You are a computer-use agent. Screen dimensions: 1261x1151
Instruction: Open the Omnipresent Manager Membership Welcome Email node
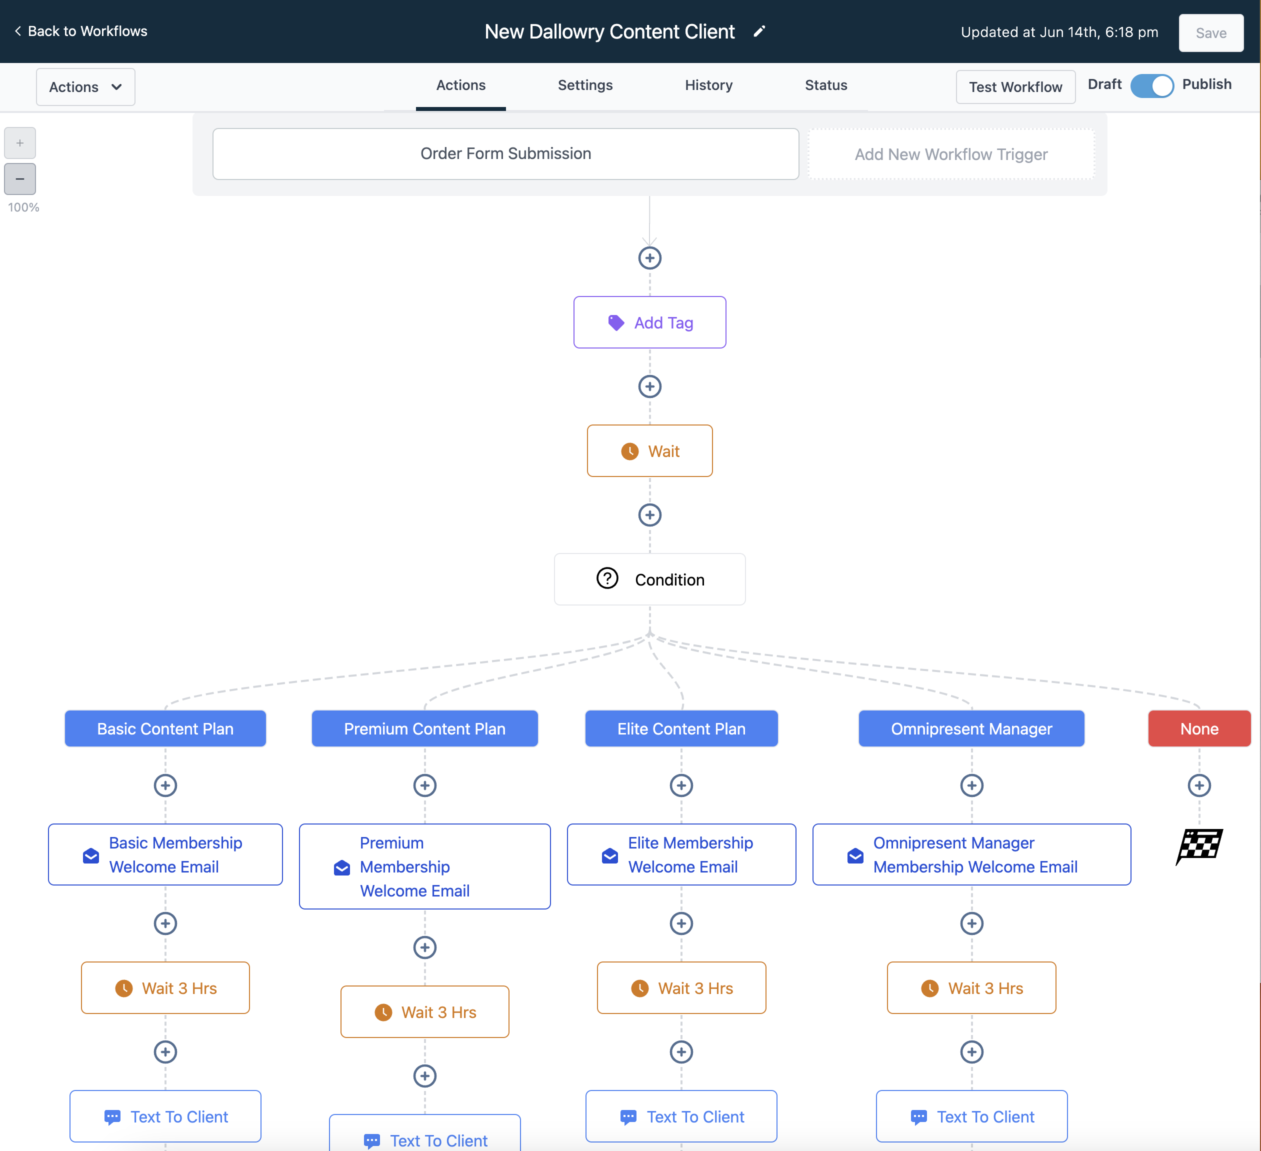pyautogui.click(x=971, y=854)
